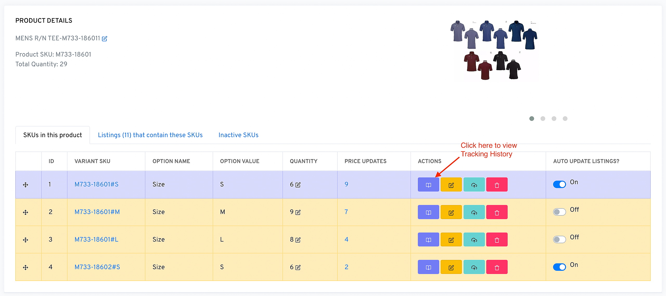
Task: Open tracking history for M733-18602#S
Action: (x=428, y=267)
